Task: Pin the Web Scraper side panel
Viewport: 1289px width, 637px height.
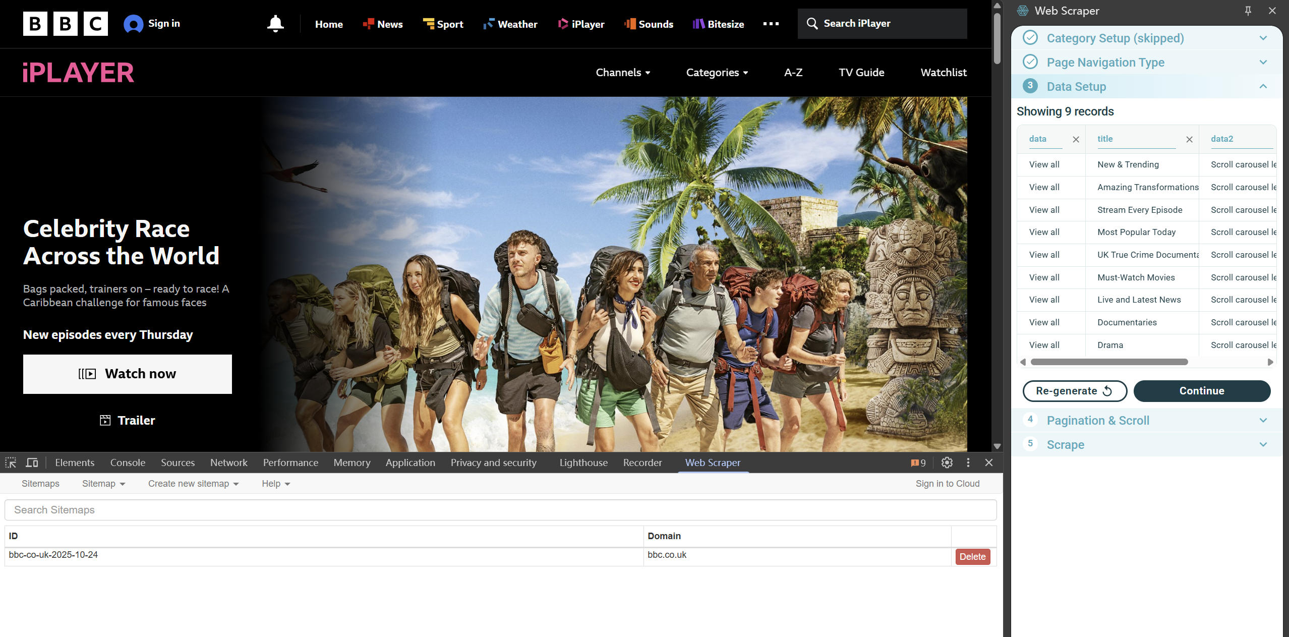Action: pyautogui.click(x=1248, y=11)
